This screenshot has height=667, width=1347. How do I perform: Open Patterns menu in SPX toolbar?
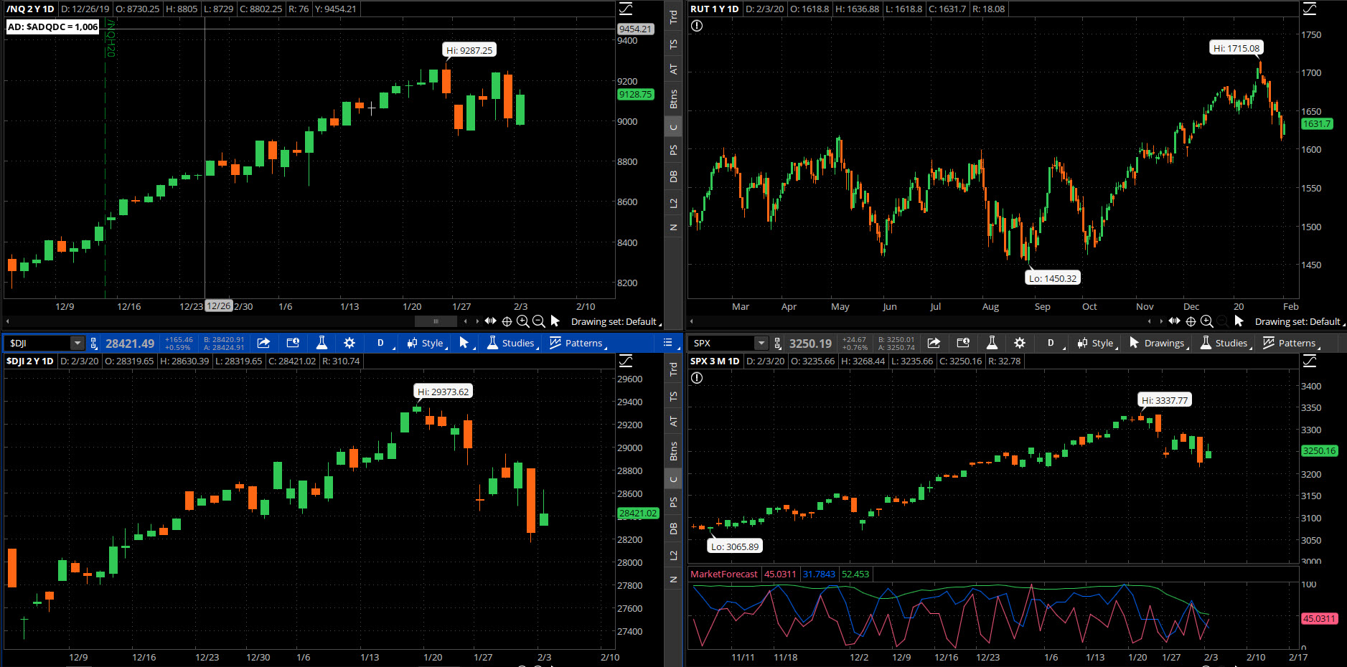[1292, 343]
